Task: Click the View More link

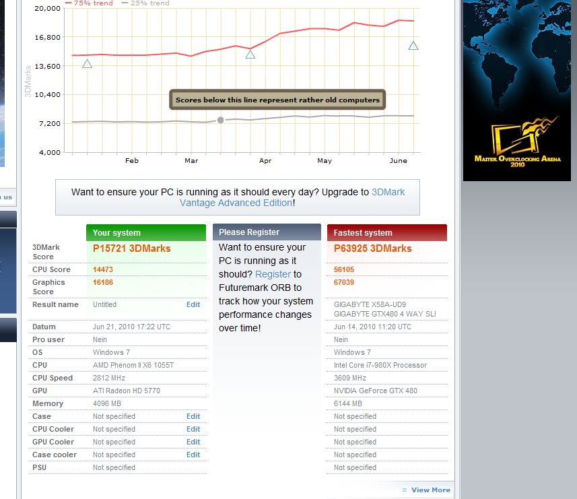Action: click(430, 490)
